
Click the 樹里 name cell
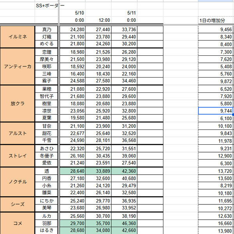click(46, 103)
